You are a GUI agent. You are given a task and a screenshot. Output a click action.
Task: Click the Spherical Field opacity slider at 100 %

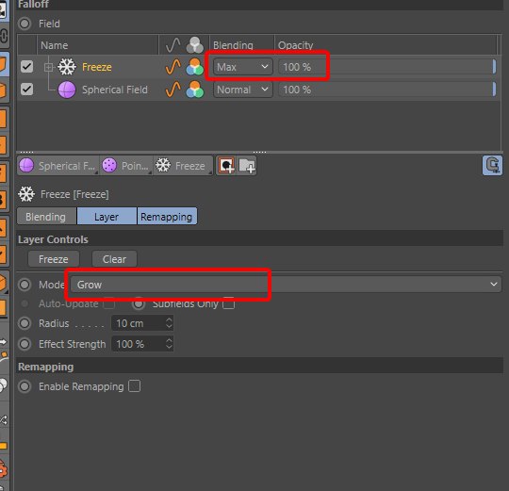coord(387,90)
